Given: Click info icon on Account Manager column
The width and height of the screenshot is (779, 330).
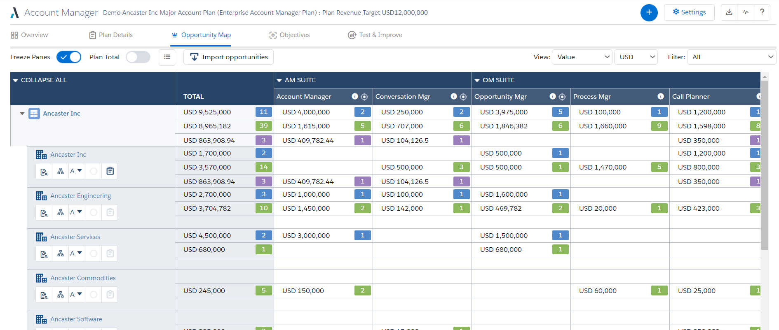Looking at the screenshot, I should tap(354, 96).
